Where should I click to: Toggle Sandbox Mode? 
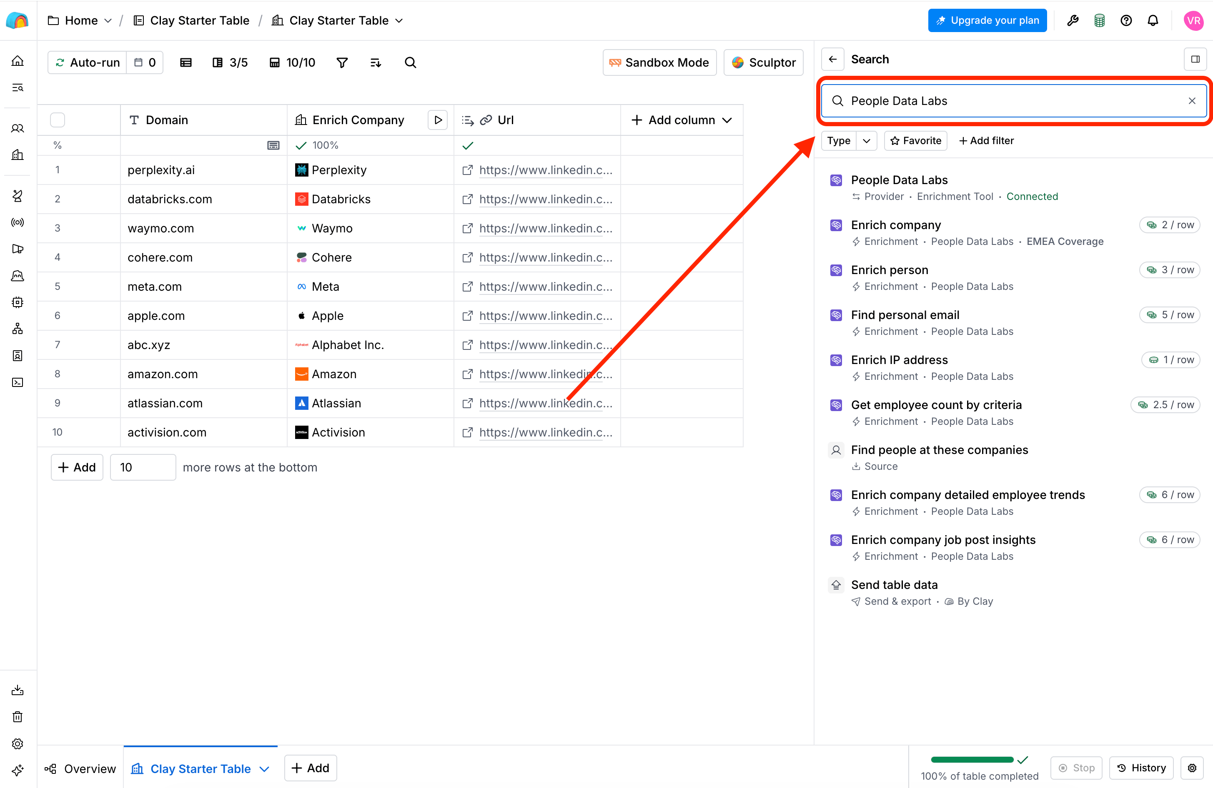point(659,62)
